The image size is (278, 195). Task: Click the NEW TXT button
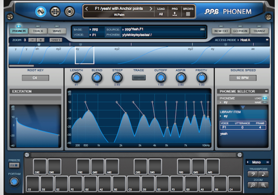click(x=221, y=31)
